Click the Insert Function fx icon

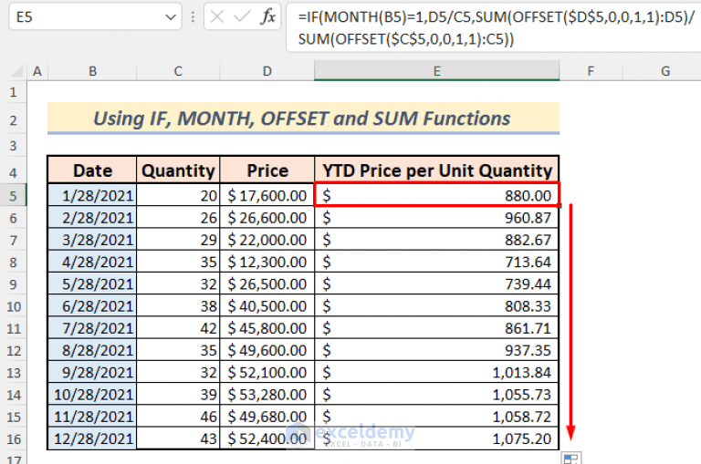pos(267,17)
